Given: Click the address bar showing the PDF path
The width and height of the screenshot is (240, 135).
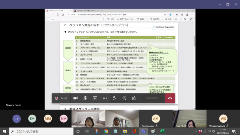Looking at the screenshot, I should click(117, 15).
